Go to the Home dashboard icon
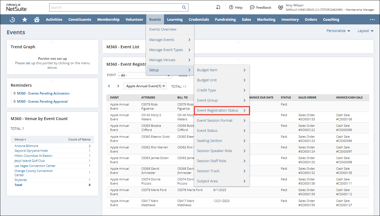 point(37,20)
